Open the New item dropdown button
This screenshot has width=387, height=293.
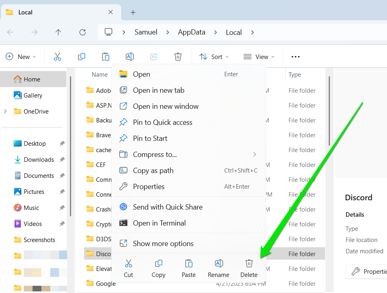click(20, 57)
